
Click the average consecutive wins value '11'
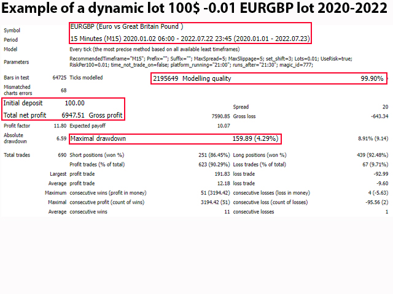(x=227, y=212)
